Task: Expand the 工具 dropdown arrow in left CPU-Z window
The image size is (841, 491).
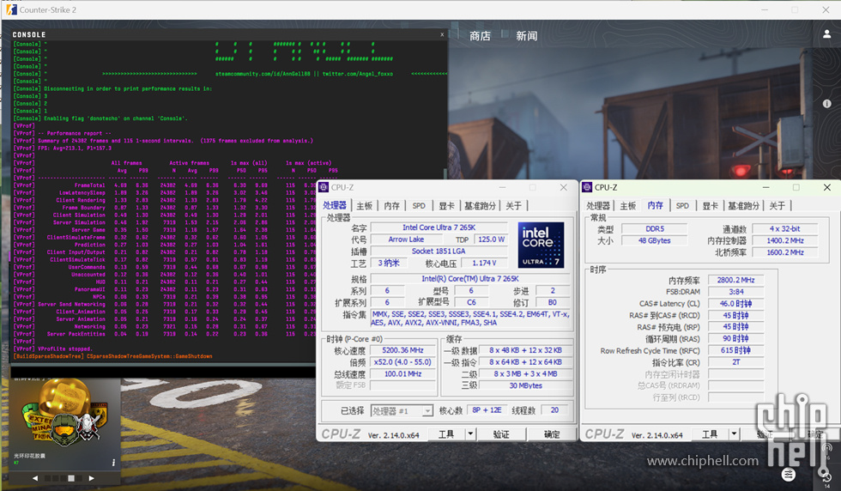Action: tap(470, 433)
